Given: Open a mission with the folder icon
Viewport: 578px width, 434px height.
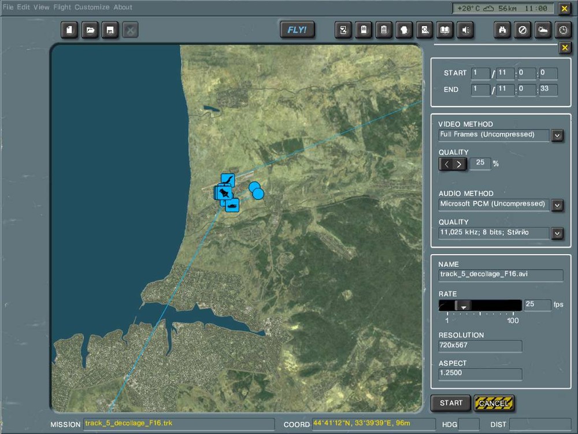Looking at the screenshot, I should point(90,30).
